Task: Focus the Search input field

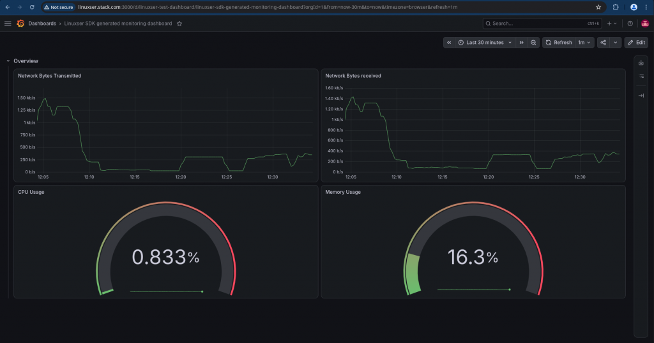Action: [542, 24]
